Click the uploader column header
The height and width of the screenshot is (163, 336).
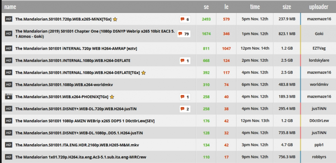click(319, 7)
